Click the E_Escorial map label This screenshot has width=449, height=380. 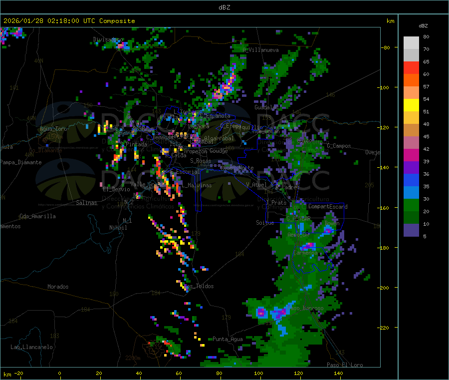coord(185,172)
